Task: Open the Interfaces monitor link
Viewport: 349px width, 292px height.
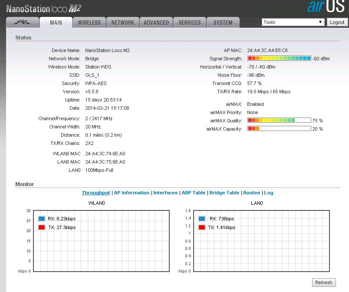Action: coord(165,193)
